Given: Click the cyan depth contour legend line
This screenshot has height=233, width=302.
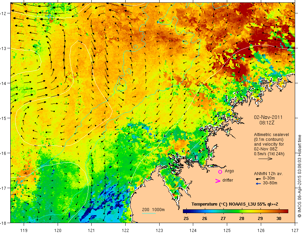Looking at the screenshot, I should pos(149,213).
